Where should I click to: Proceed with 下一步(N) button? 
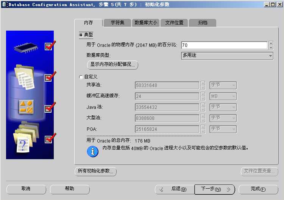(x=215, y=189)
